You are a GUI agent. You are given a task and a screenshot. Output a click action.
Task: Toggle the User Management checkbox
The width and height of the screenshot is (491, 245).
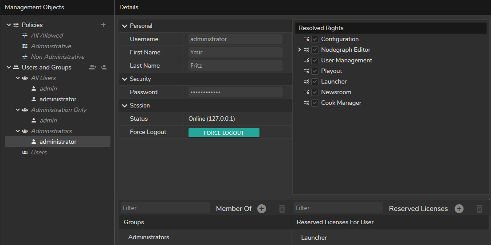pos(315,61)
